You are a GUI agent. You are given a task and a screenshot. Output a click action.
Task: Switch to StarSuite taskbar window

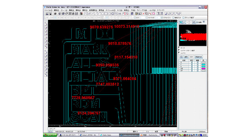tap(150, 135)
